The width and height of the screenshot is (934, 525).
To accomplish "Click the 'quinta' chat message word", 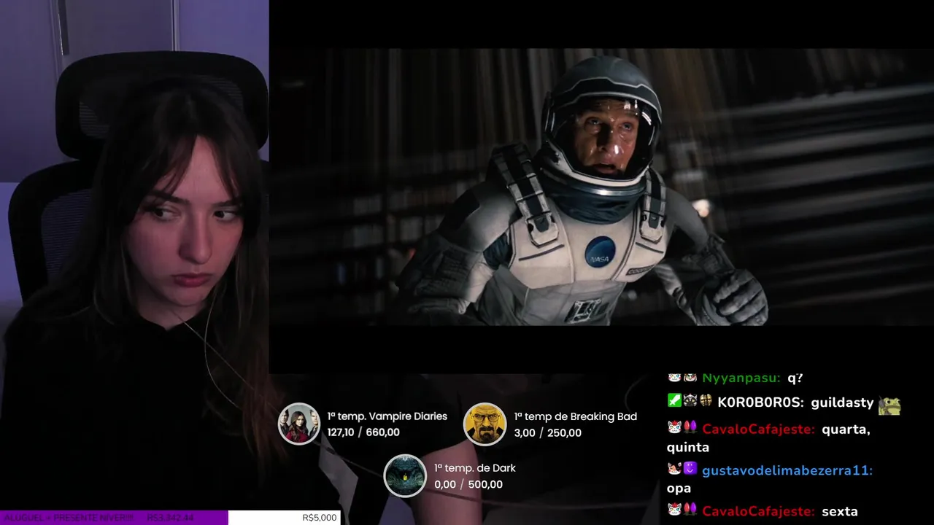I will [688, 447].
